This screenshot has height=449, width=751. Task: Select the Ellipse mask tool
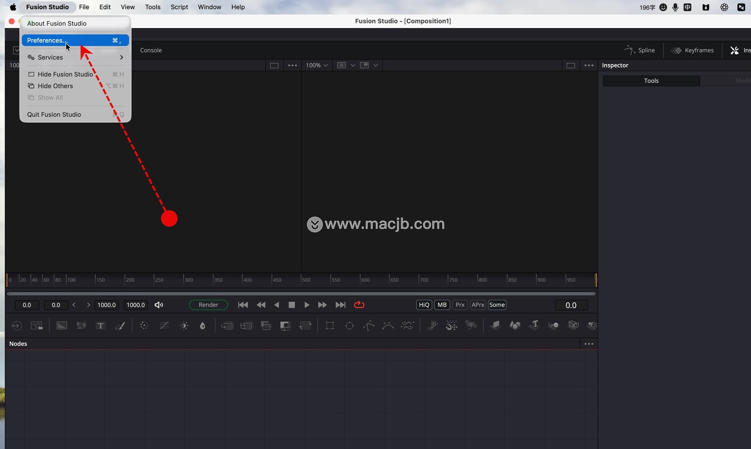(x=349, y=326)
